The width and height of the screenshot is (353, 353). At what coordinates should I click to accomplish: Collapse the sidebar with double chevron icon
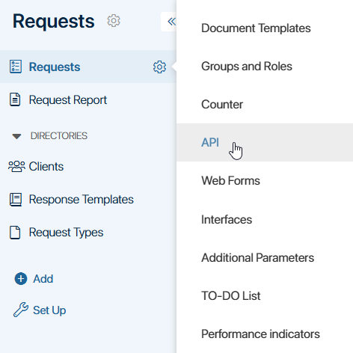point(171,22)
